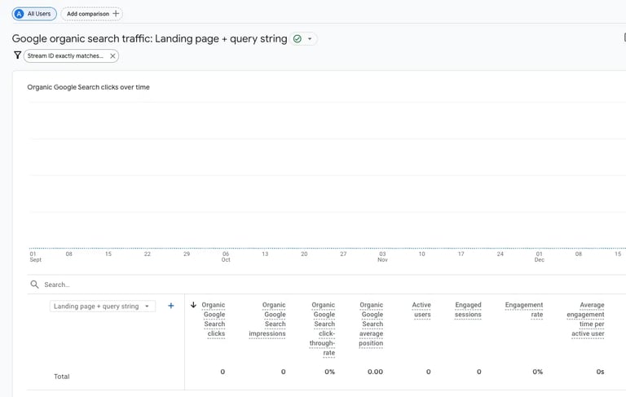The width and height of the screenshot is (626, 397).
Task: Click the plus icon beside Add comparison
Action: [x=116, y=14]
